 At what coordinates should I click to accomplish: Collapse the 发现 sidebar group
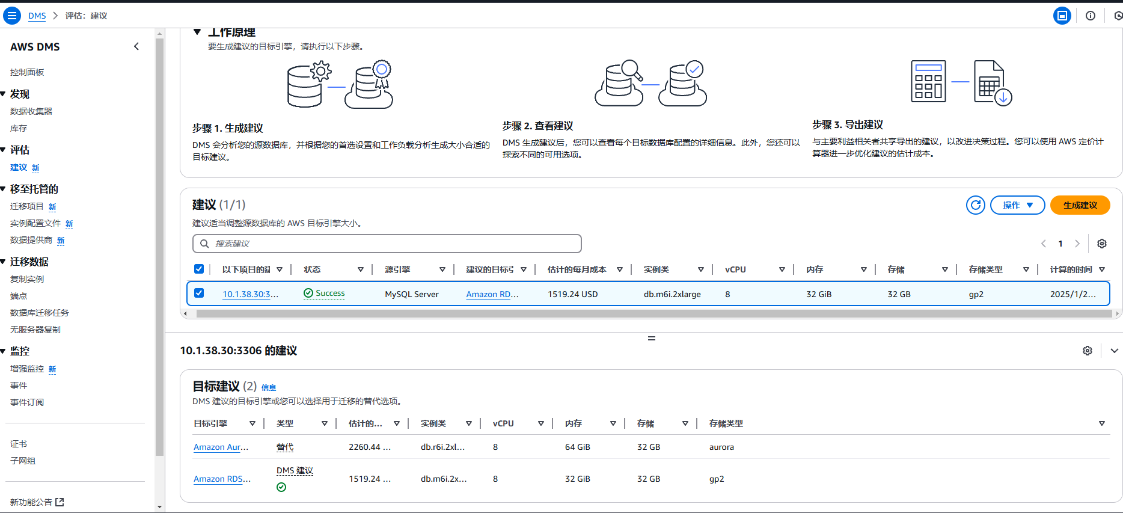3,94
